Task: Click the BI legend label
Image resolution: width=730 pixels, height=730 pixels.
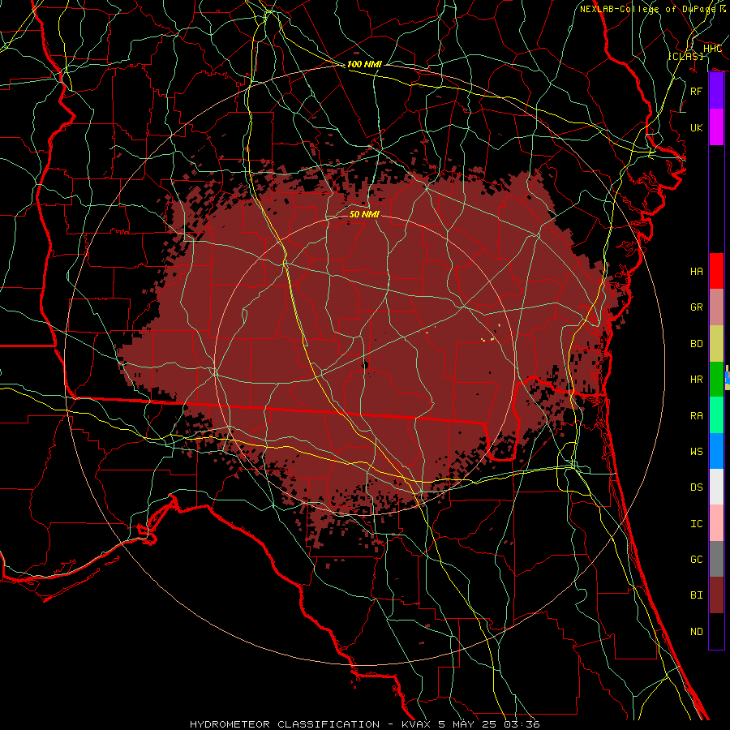Action: click(696, 595)
